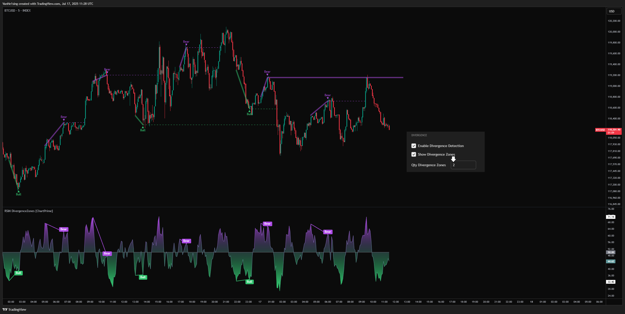Uncheck the Show Divergence Zones checkbox
This screenshot has width=625, height=314.
pos(414,154)
